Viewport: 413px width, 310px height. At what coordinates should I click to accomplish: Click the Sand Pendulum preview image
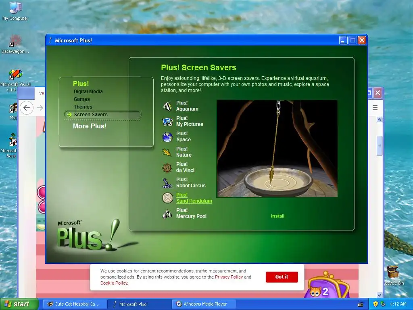(277, 149)
